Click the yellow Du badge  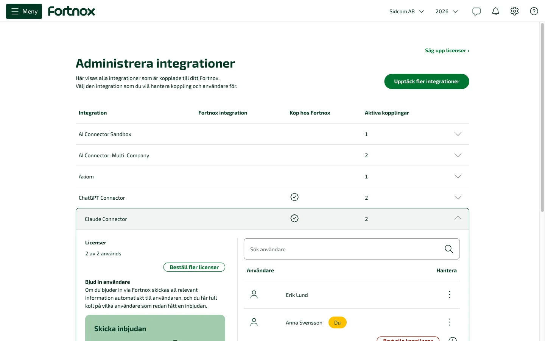(x=338, y=322)
